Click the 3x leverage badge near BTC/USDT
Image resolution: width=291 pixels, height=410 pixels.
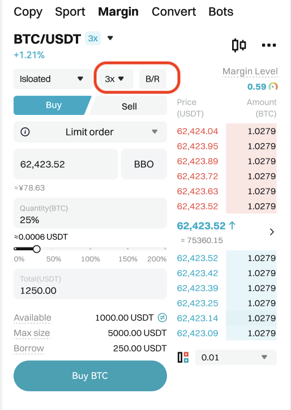point(93,39)
